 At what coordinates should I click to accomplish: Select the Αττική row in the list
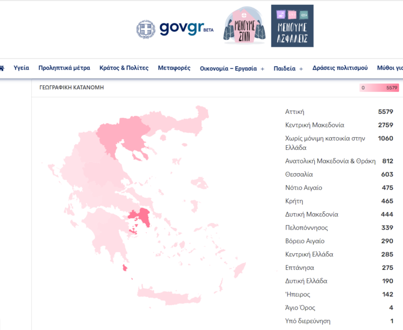point(339,112)
